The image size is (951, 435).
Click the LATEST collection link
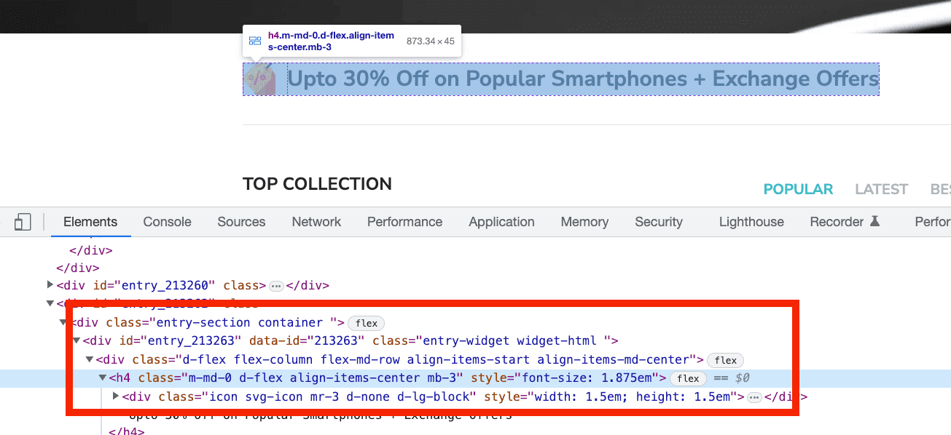point(881,189)
